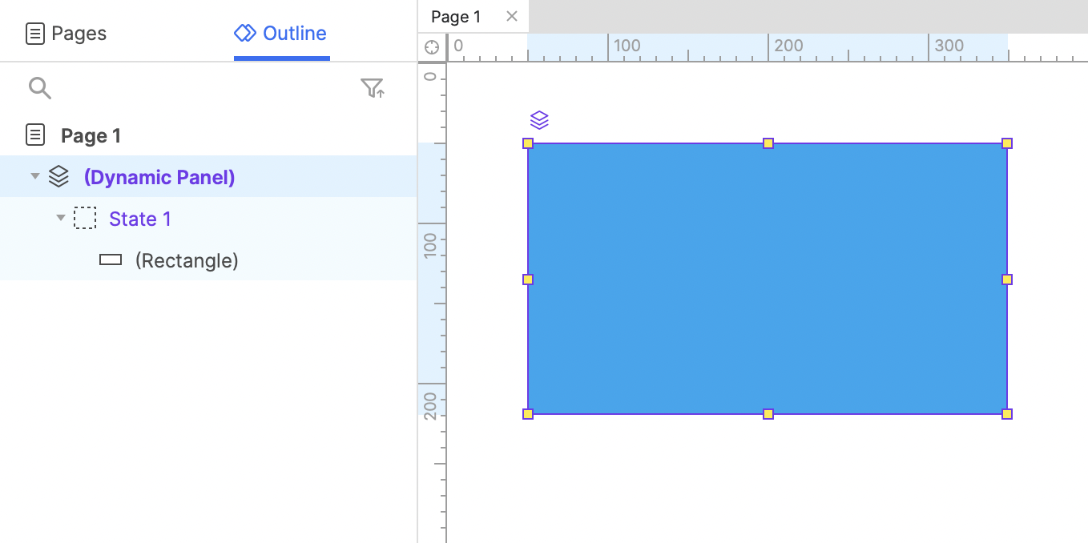Switch to the Pages tab

tap(66, 34)
